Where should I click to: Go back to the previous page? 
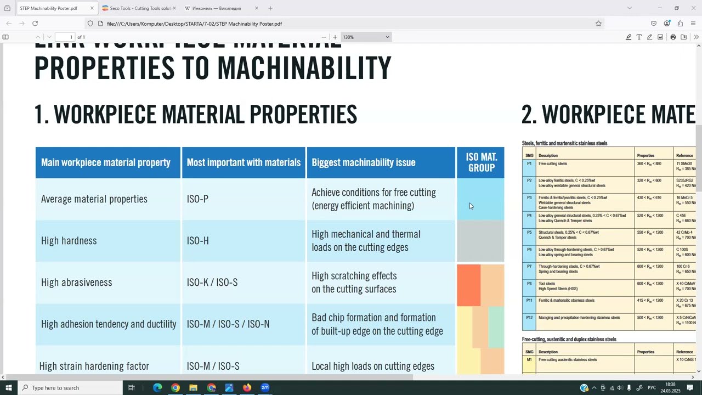tap(8, 24)
